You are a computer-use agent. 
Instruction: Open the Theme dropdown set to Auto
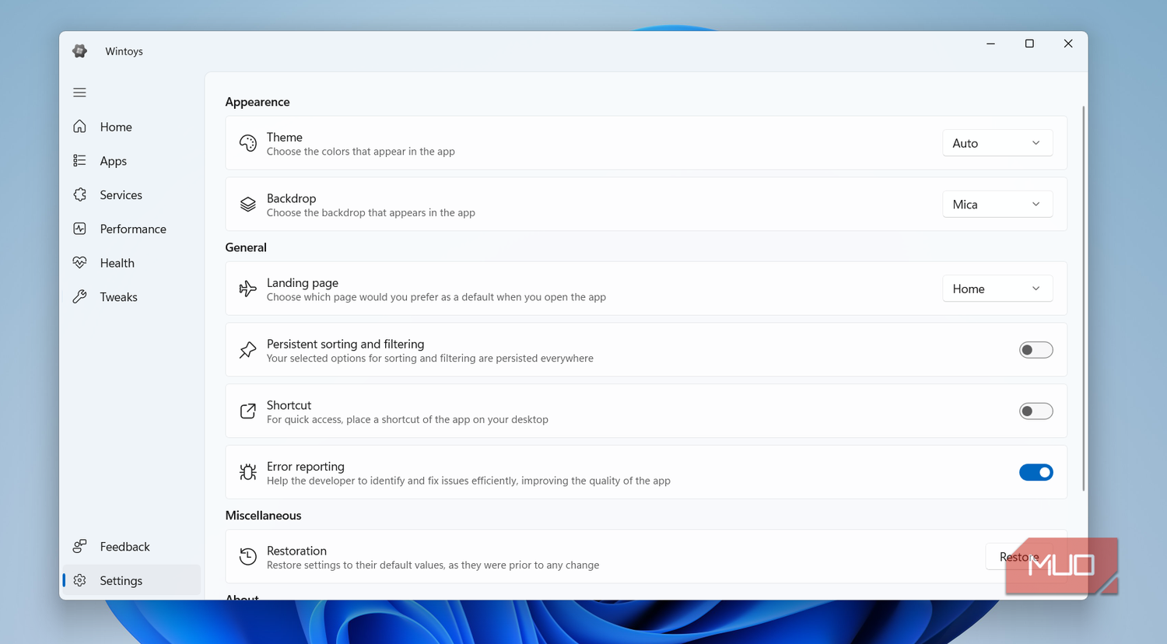tap(997, 143)
